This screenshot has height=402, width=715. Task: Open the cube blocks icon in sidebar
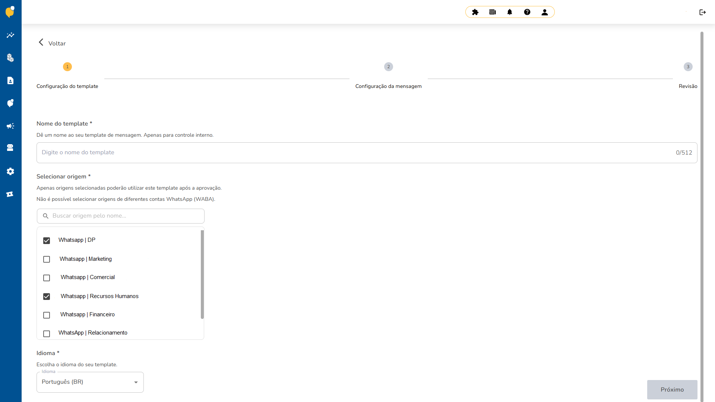click(x=10, y=58)
